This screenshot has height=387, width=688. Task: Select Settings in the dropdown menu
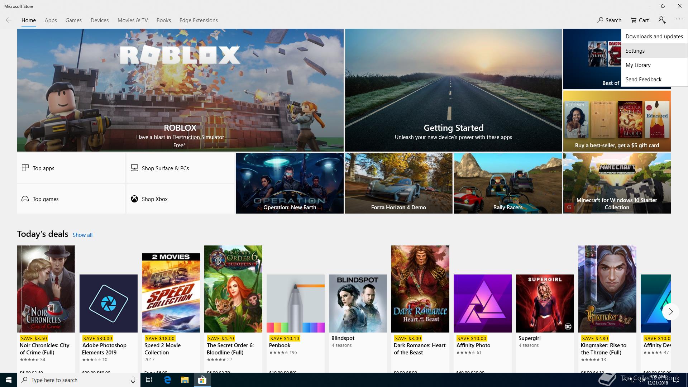coord(654,51)
